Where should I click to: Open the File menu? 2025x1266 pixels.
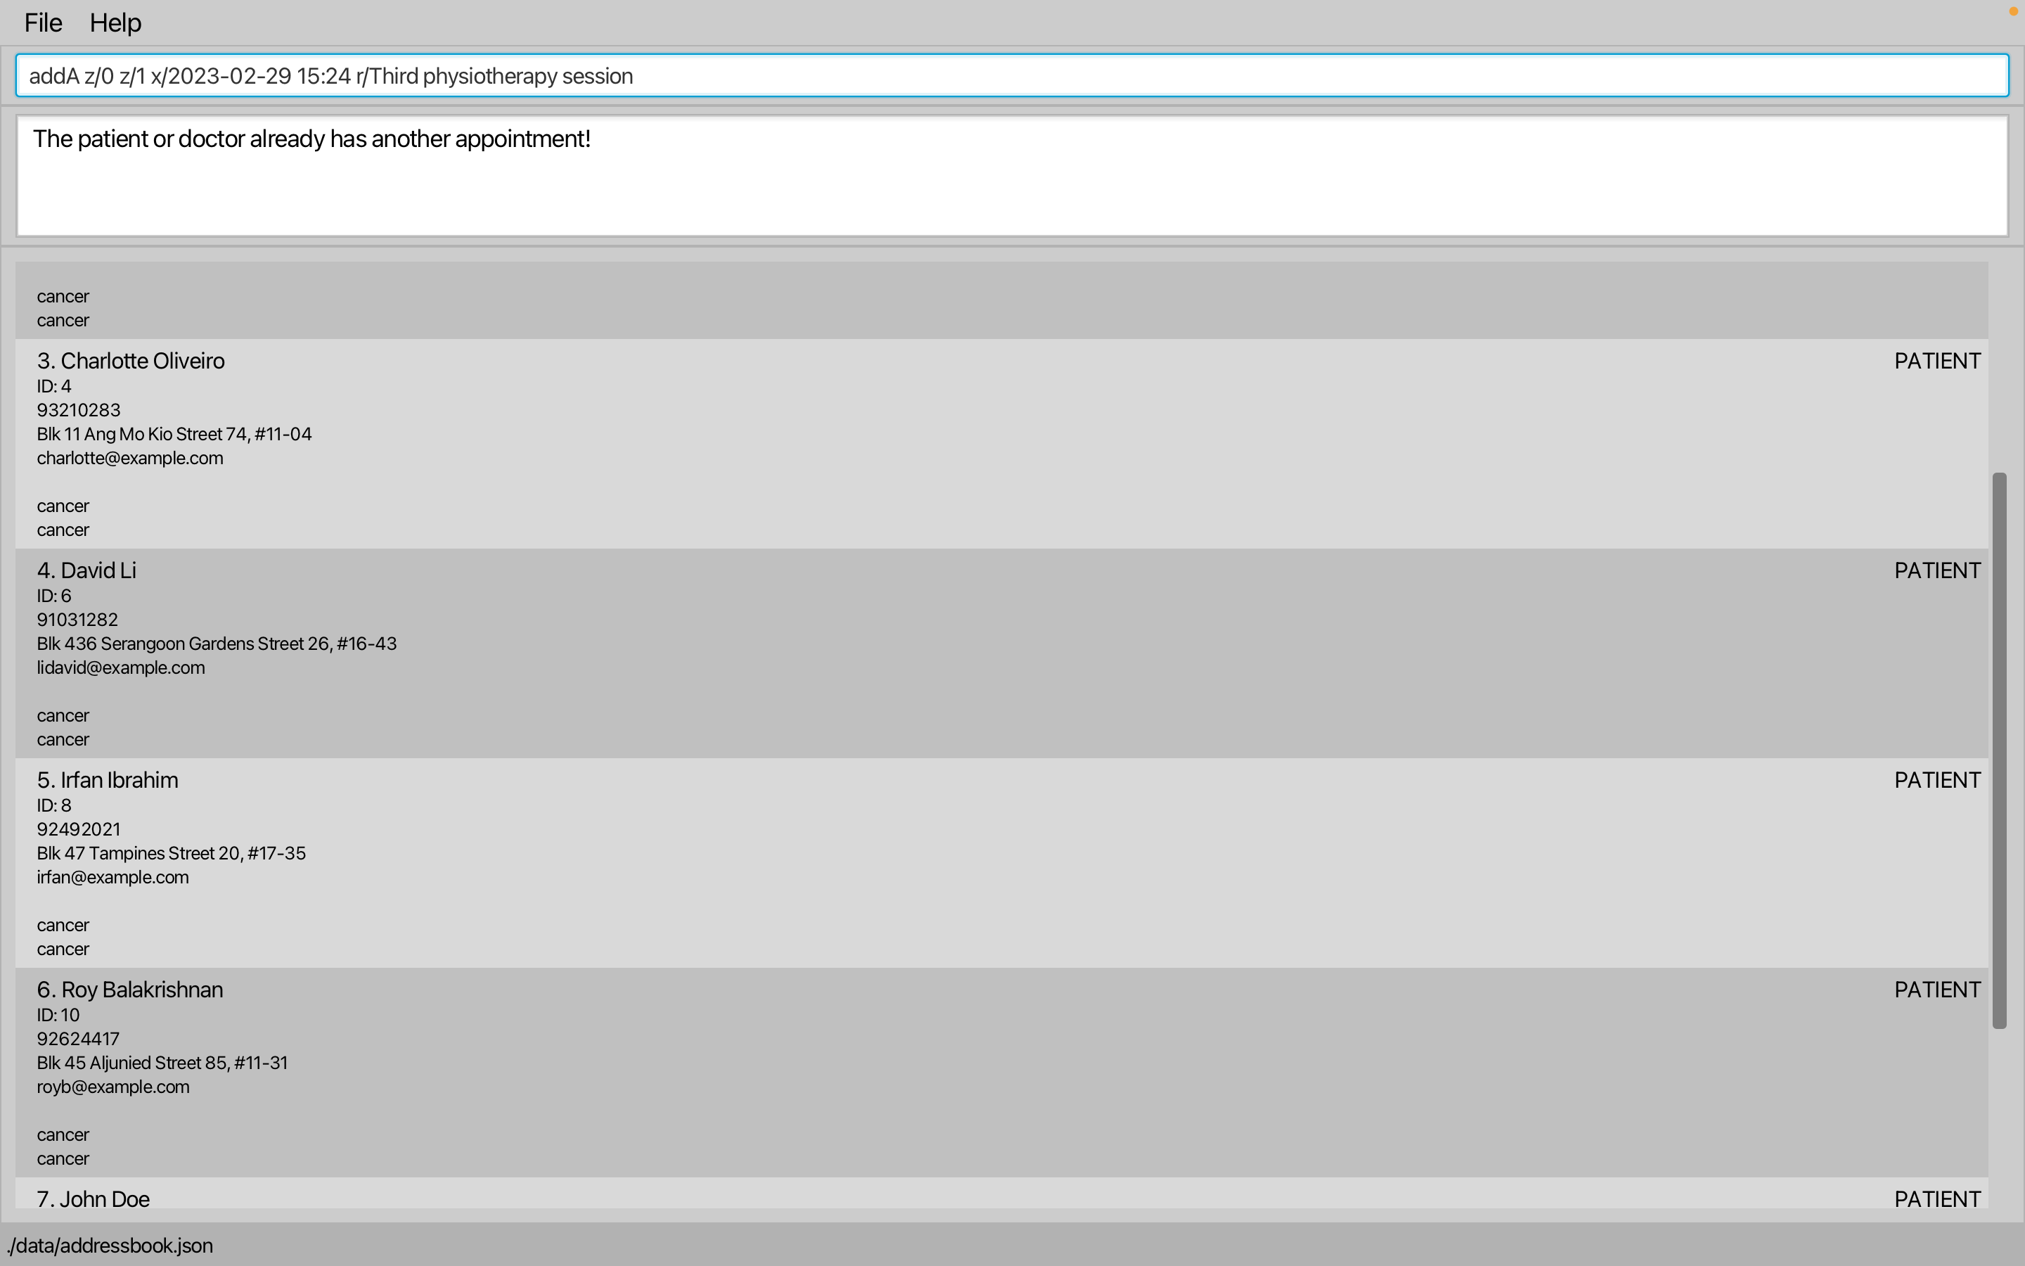click(43, 23)
